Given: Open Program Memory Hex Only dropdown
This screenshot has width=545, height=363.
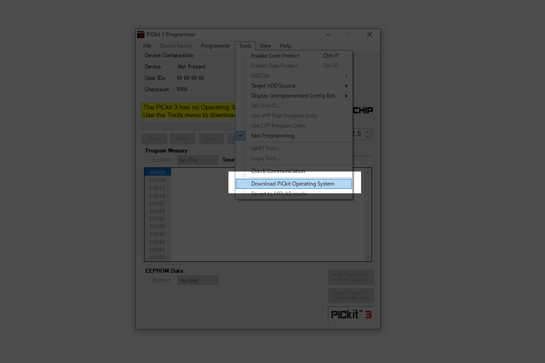Looking at the screenshot, I should click(x=198, y=160).
